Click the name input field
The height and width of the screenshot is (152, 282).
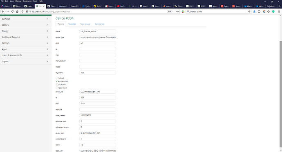98,31
